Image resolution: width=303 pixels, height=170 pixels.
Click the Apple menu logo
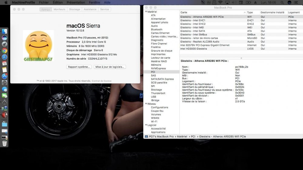6,2
